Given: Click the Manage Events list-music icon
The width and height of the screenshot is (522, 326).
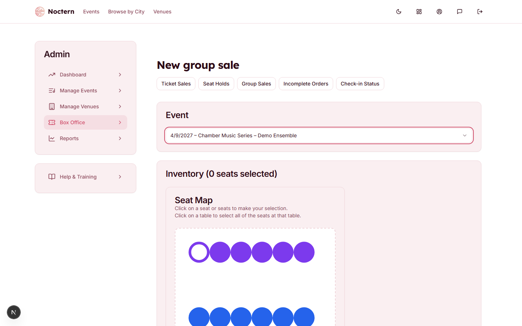Looking at the screenshot, I should [52, 91].
